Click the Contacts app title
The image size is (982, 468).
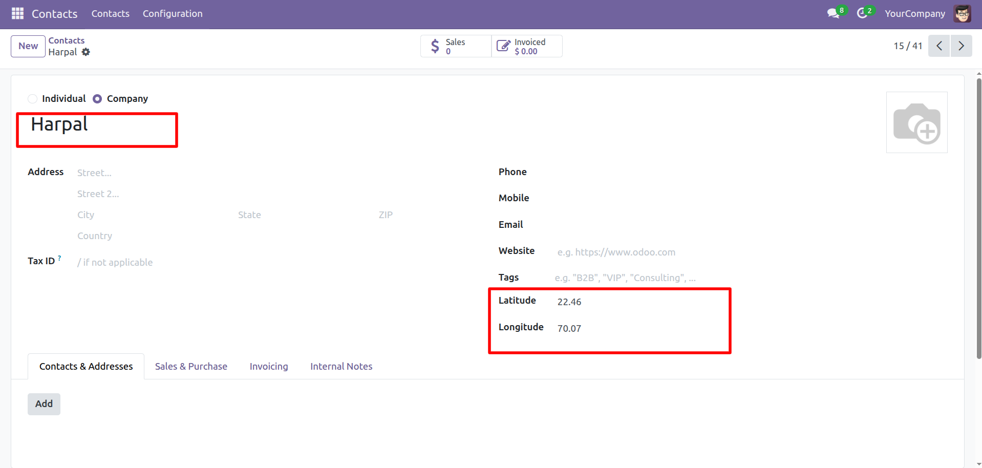click(x=55, y=14)
